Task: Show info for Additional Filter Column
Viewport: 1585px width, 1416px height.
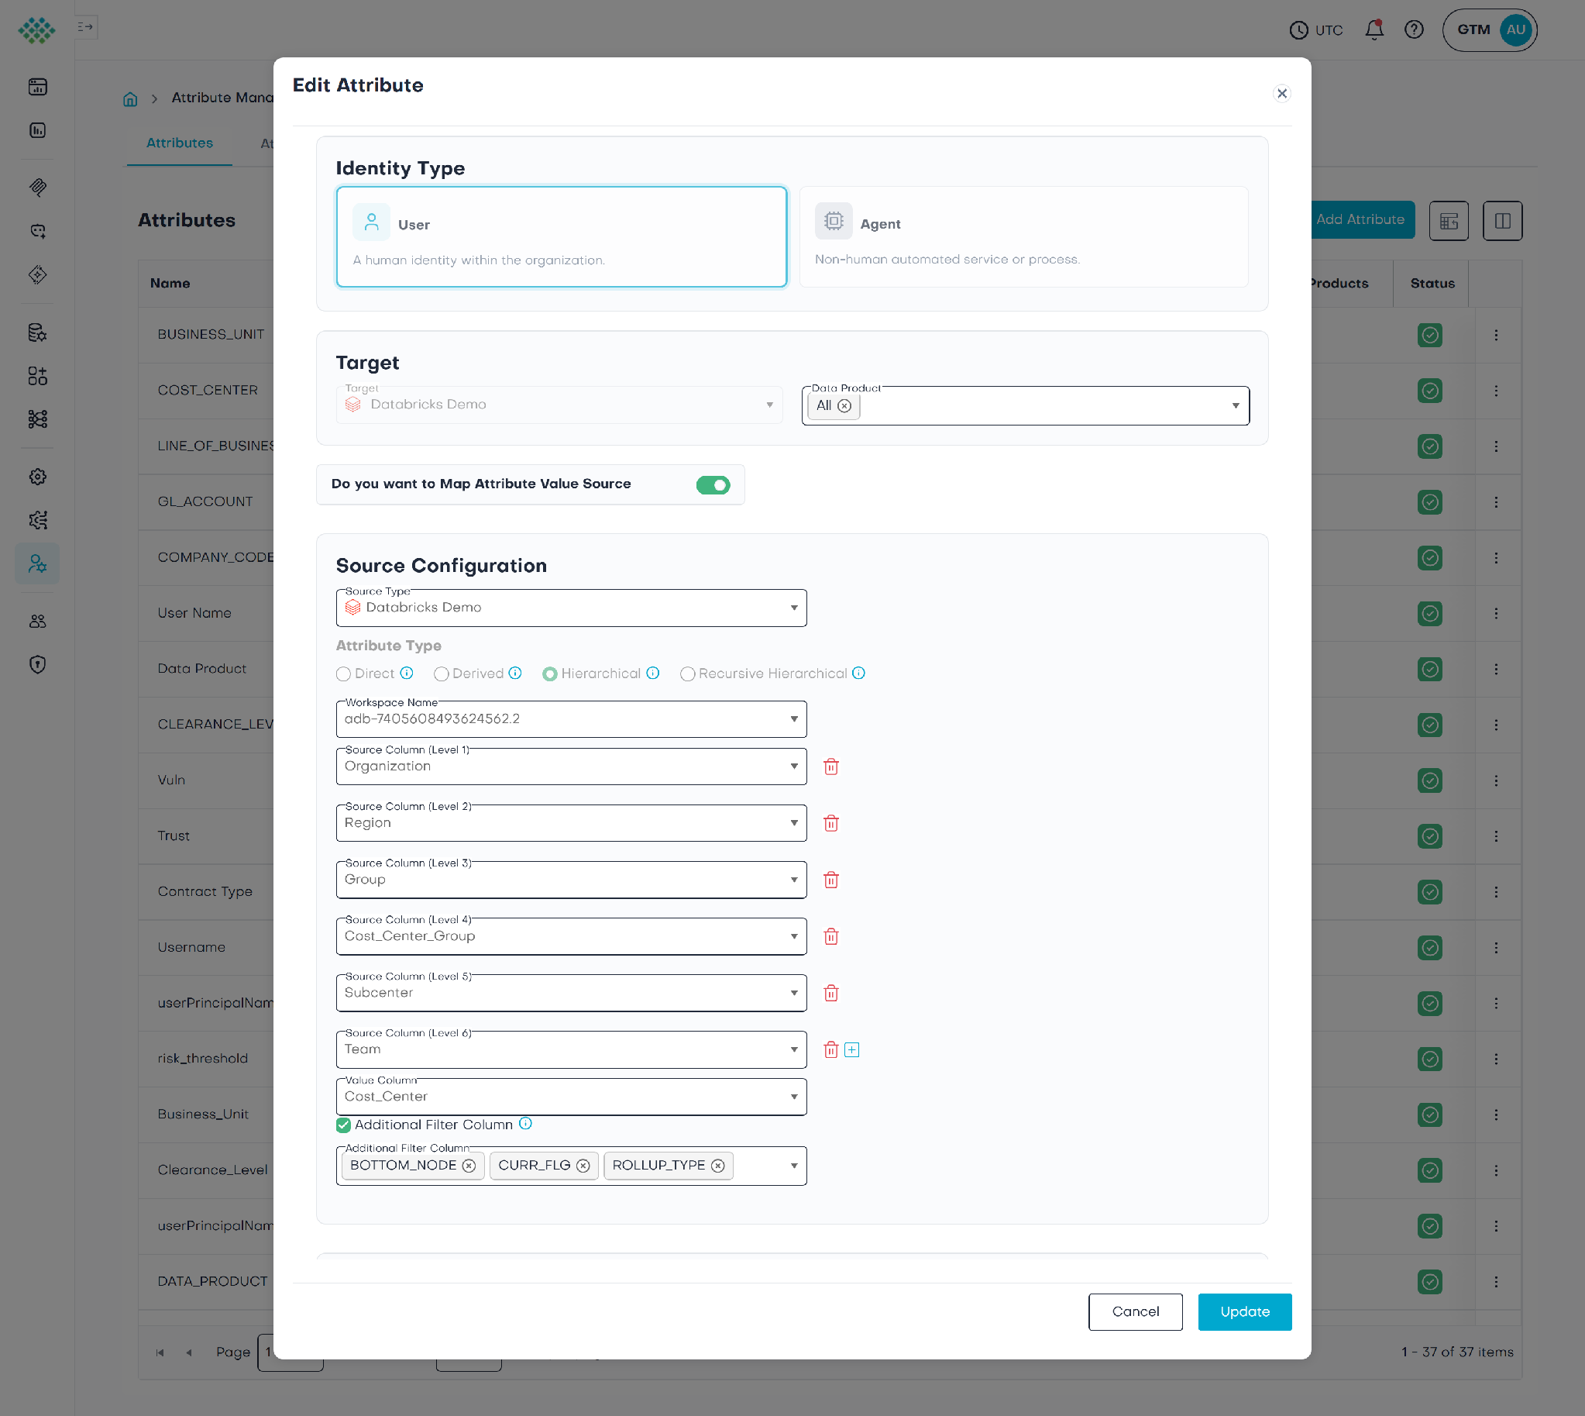Action: 526,1124
